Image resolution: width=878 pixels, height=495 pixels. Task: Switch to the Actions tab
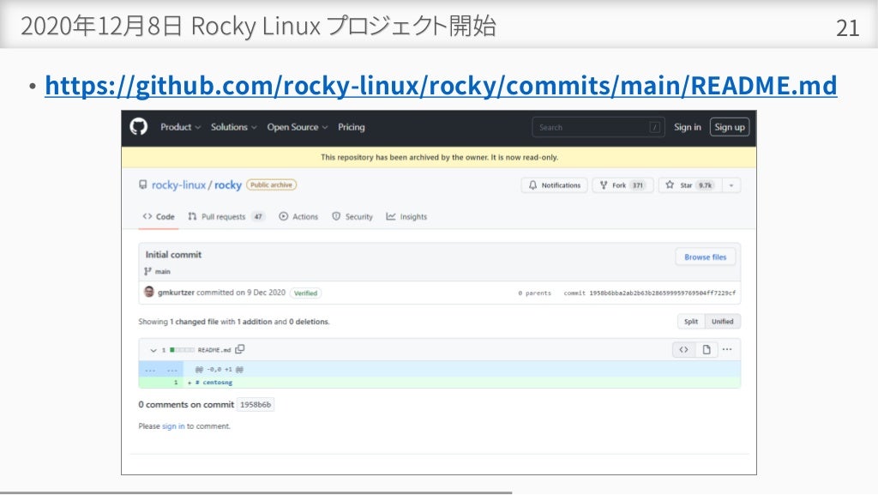tap(298, 217)
